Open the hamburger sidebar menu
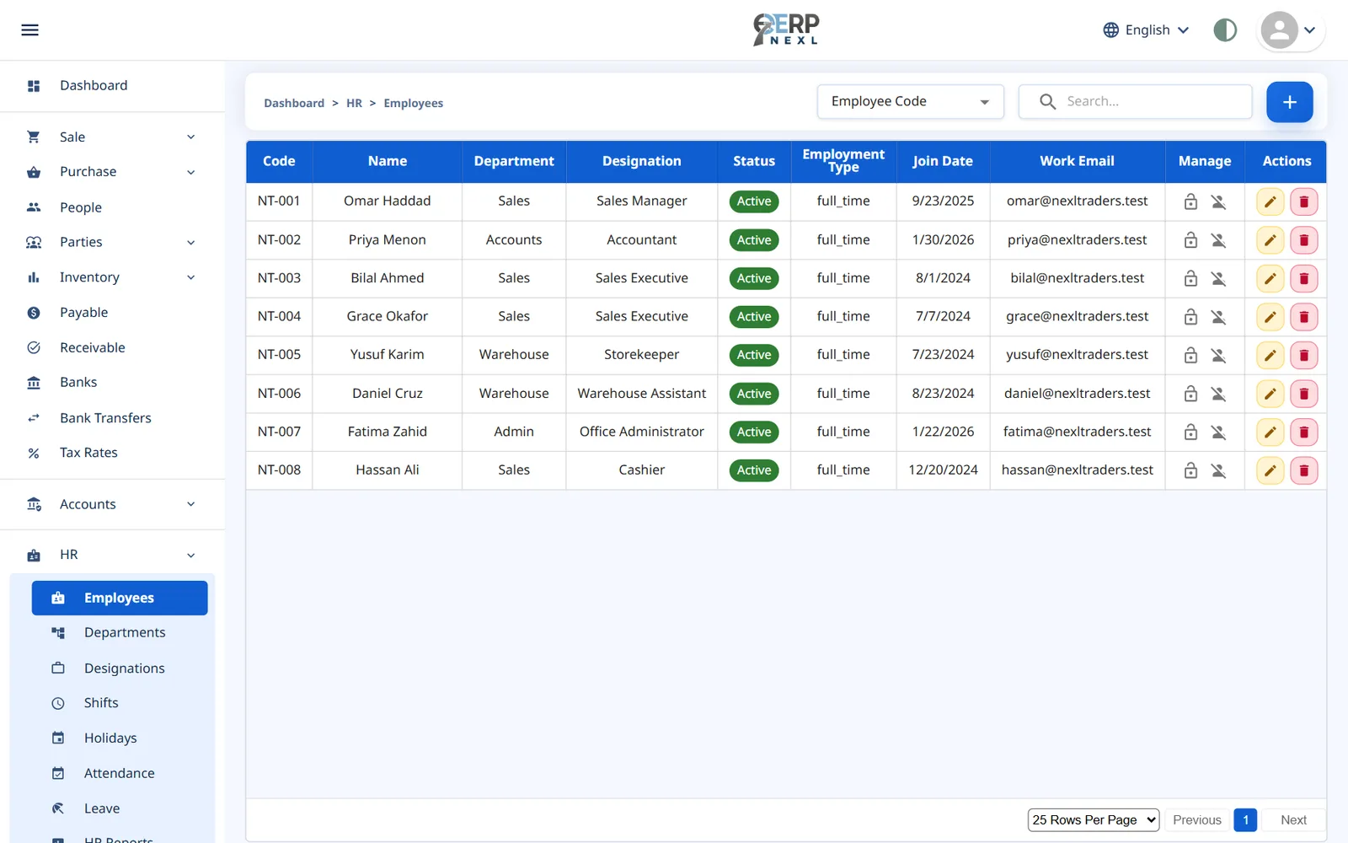1348x843 pixels. (x=29, y=30)
